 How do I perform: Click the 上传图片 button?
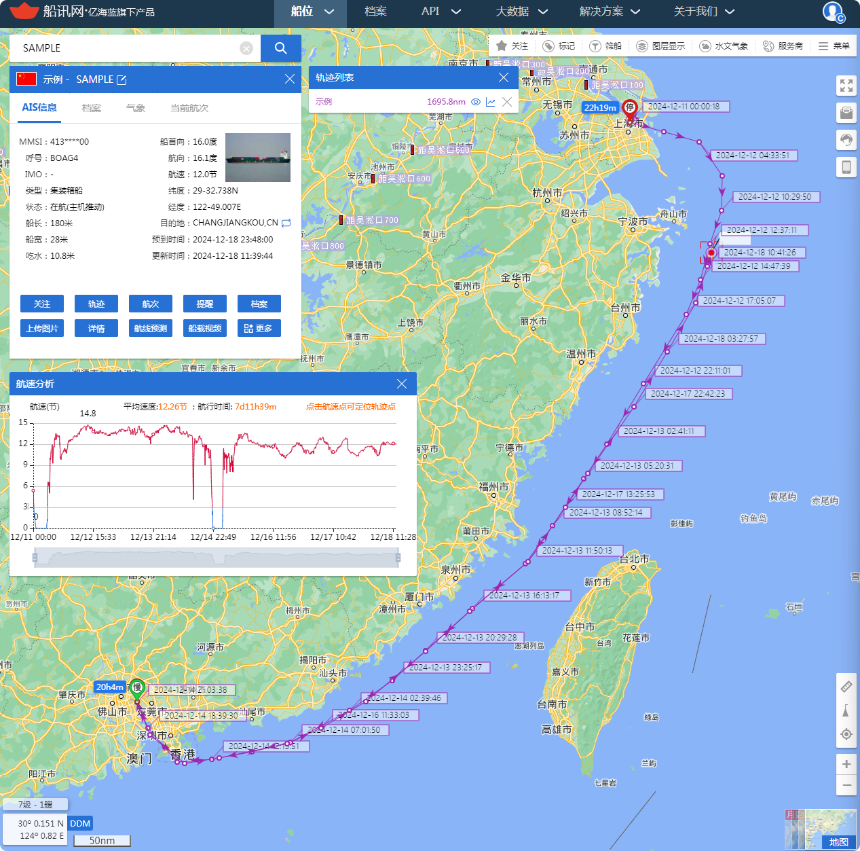[x=42, y=329]
